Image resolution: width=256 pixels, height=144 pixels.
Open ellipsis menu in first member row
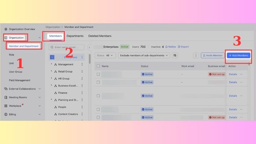[x=241, y=74]
